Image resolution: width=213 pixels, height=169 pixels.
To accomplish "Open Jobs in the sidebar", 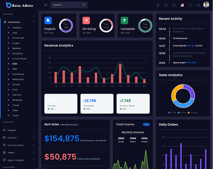I will pos(15,33).
